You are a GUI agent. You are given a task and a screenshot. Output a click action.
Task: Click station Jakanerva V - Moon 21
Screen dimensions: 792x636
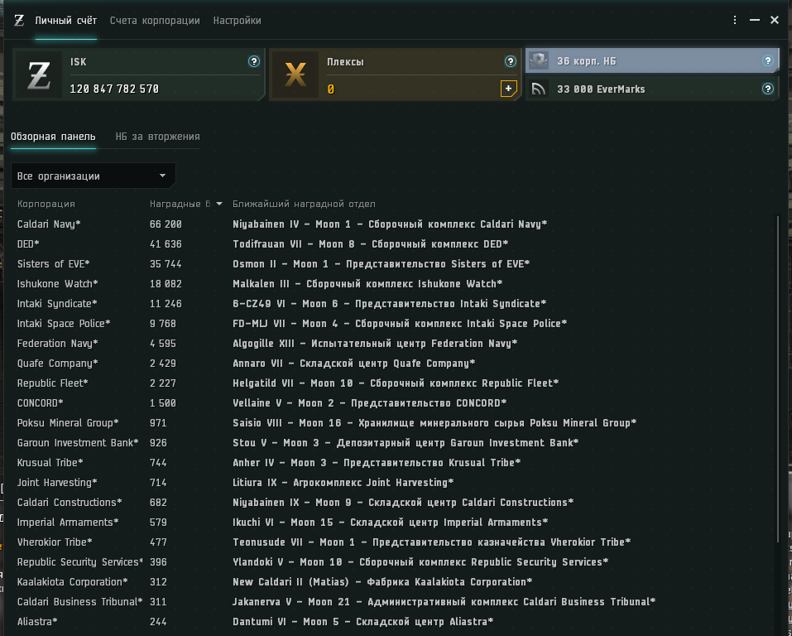444,601
